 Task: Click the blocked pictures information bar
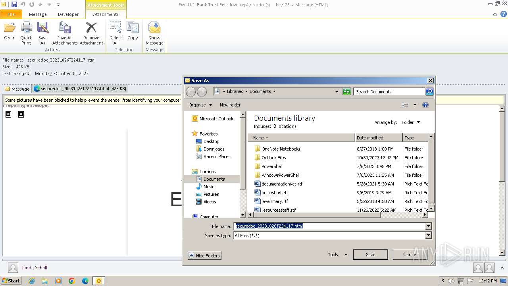coord(93,100)
